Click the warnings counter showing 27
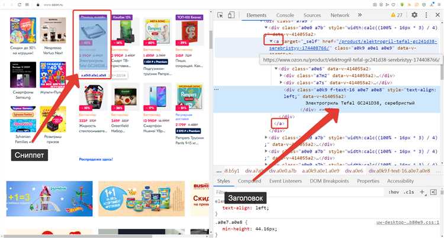Viewport: 444px width, 238px height. [x=397, y=15]
